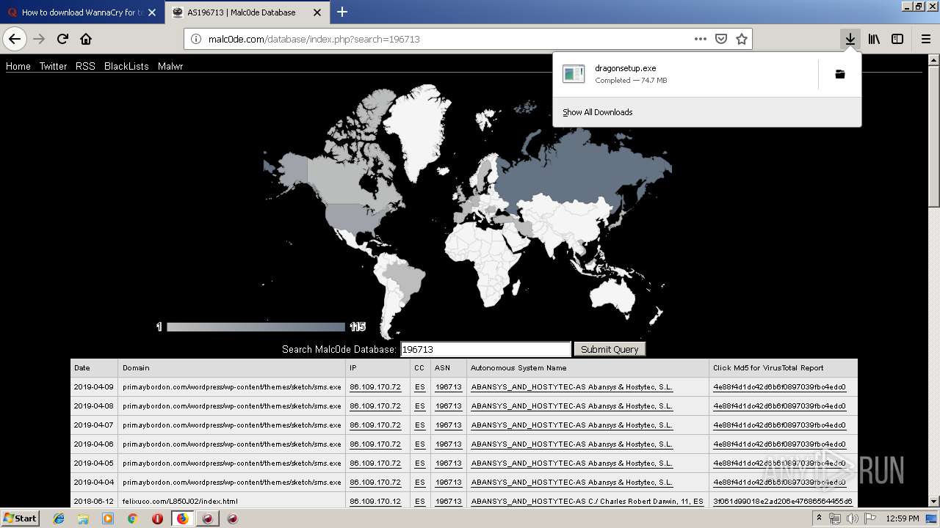Open the Windows Start menu
Screen dimensions: 940x528
[x=21, y=518]
